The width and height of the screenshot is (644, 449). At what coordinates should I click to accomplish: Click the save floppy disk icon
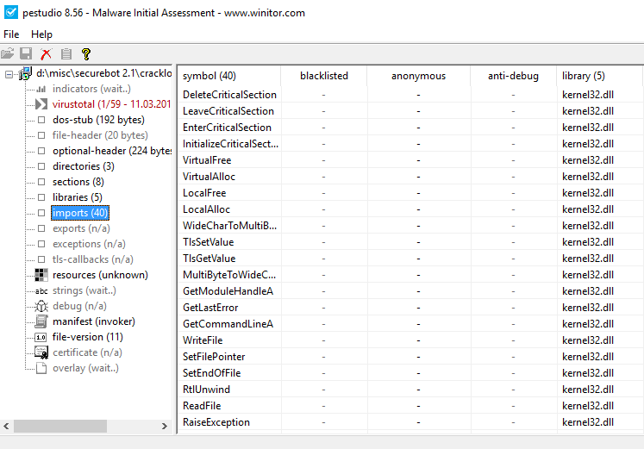[x=27, y=54]
